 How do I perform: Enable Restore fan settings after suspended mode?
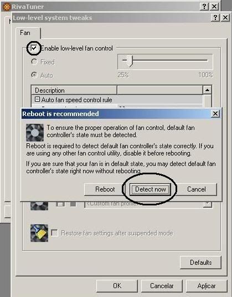[x=54, y=233]
